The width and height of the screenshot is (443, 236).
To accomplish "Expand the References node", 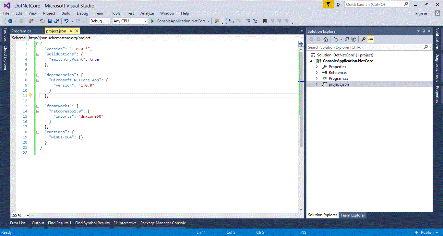I will (317, 72).
